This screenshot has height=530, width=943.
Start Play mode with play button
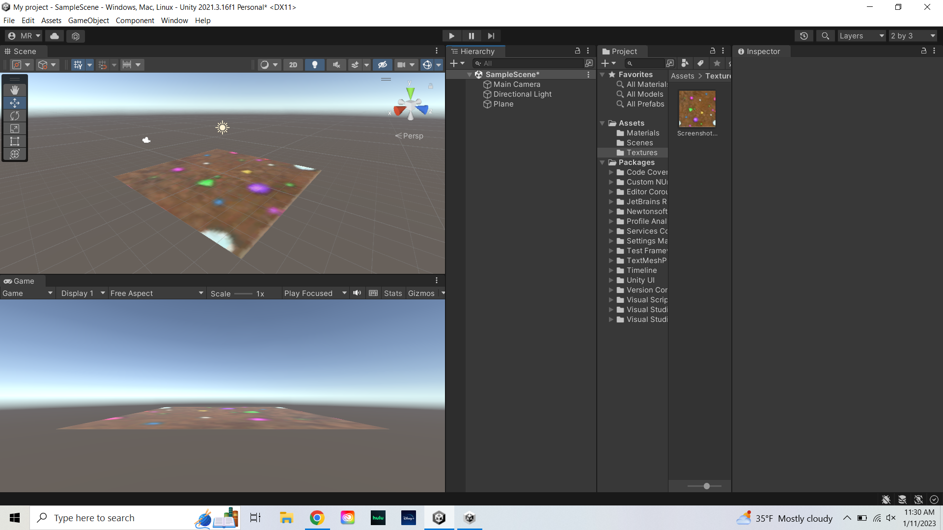coord(451,36)
